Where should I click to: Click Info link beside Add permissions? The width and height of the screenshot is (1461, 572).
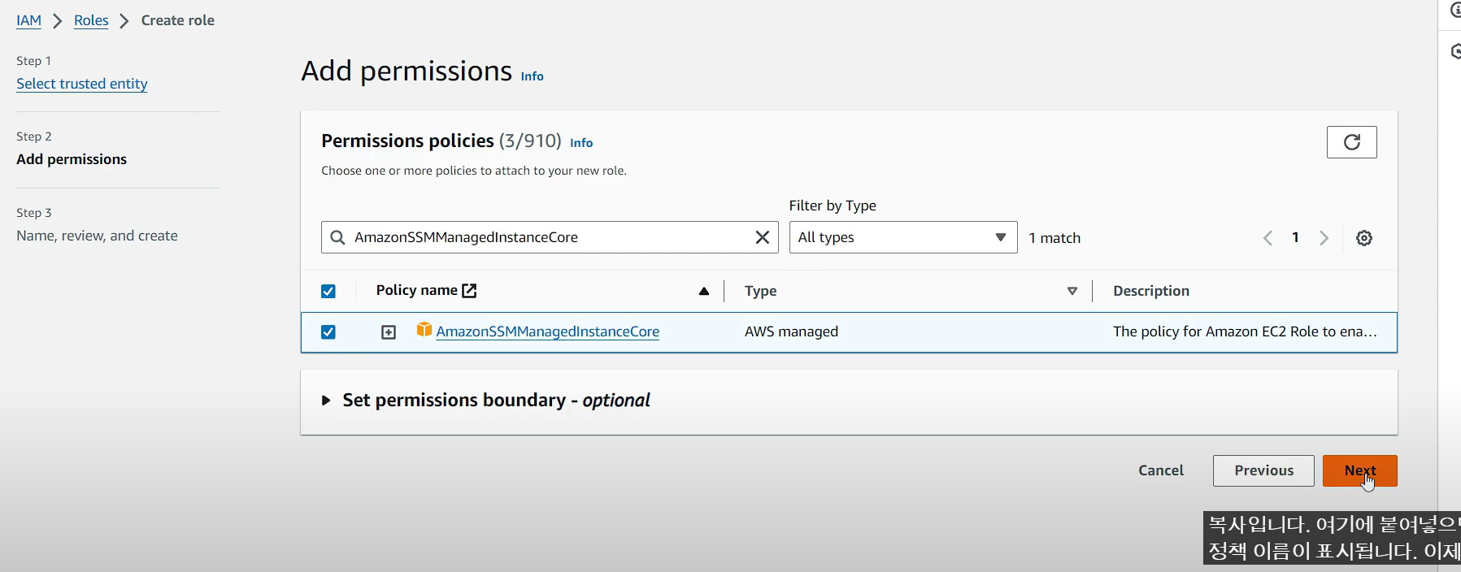[533, 76]
